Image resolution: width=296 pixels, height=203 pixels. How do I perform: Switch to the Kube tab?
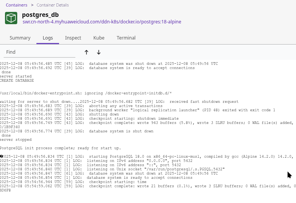(x=99, y=38)
